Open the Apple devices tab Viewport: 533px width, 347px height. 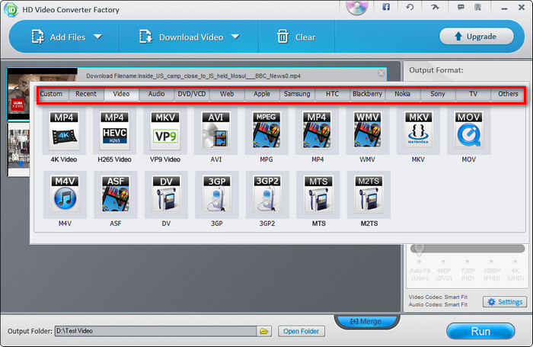262,94
